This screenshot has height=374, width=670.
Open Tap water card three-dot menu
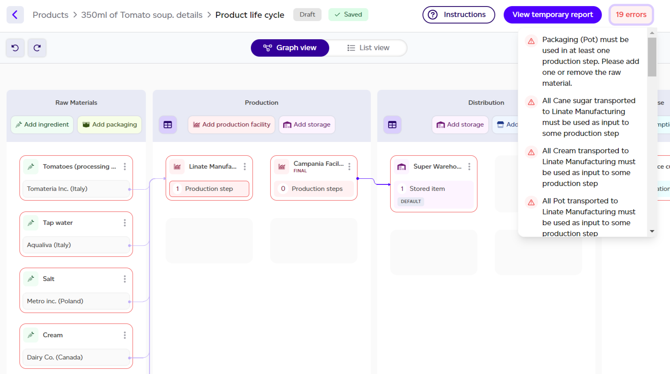(x=125, y=223)
